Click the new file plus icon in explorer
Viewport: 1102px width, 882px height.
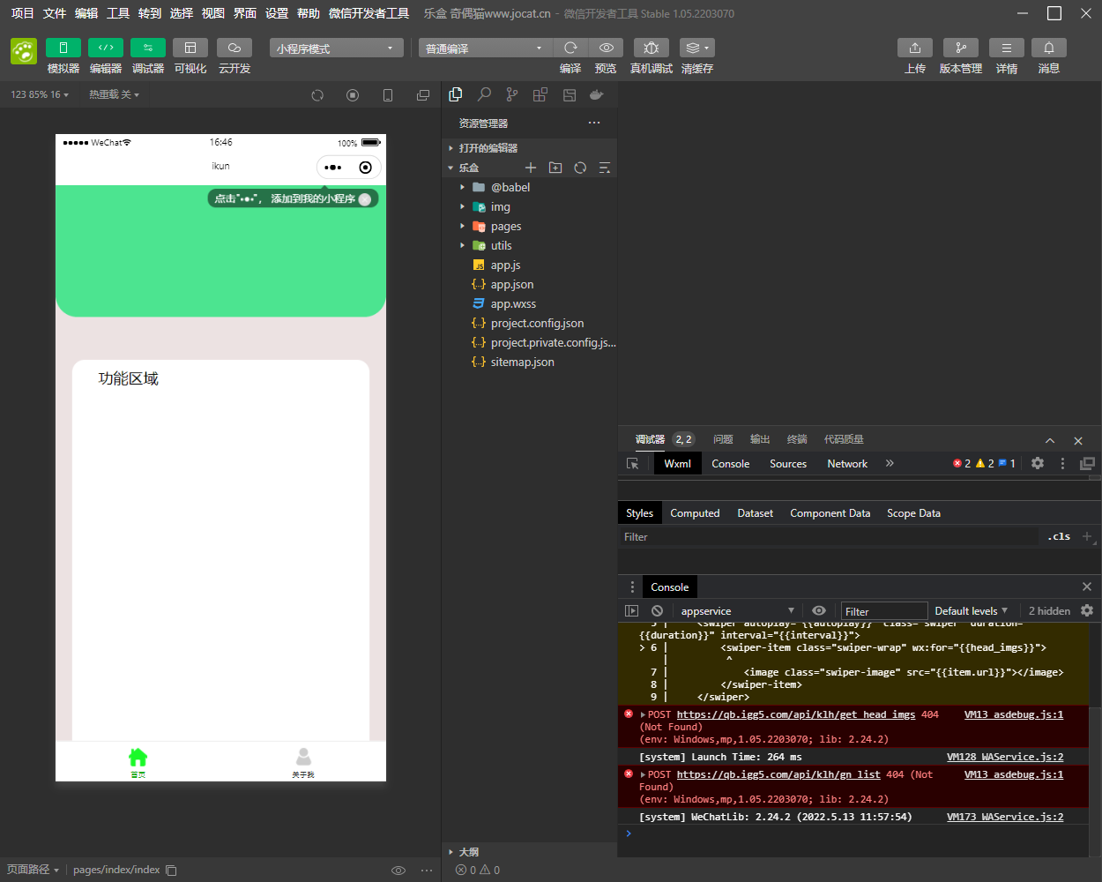(531, 168)
